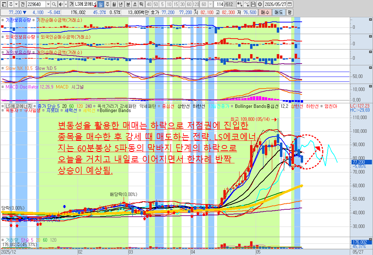The width and height of the screenshot is (373, 255).
Task: Click the 40 interval button
Action: click(149, 4)
